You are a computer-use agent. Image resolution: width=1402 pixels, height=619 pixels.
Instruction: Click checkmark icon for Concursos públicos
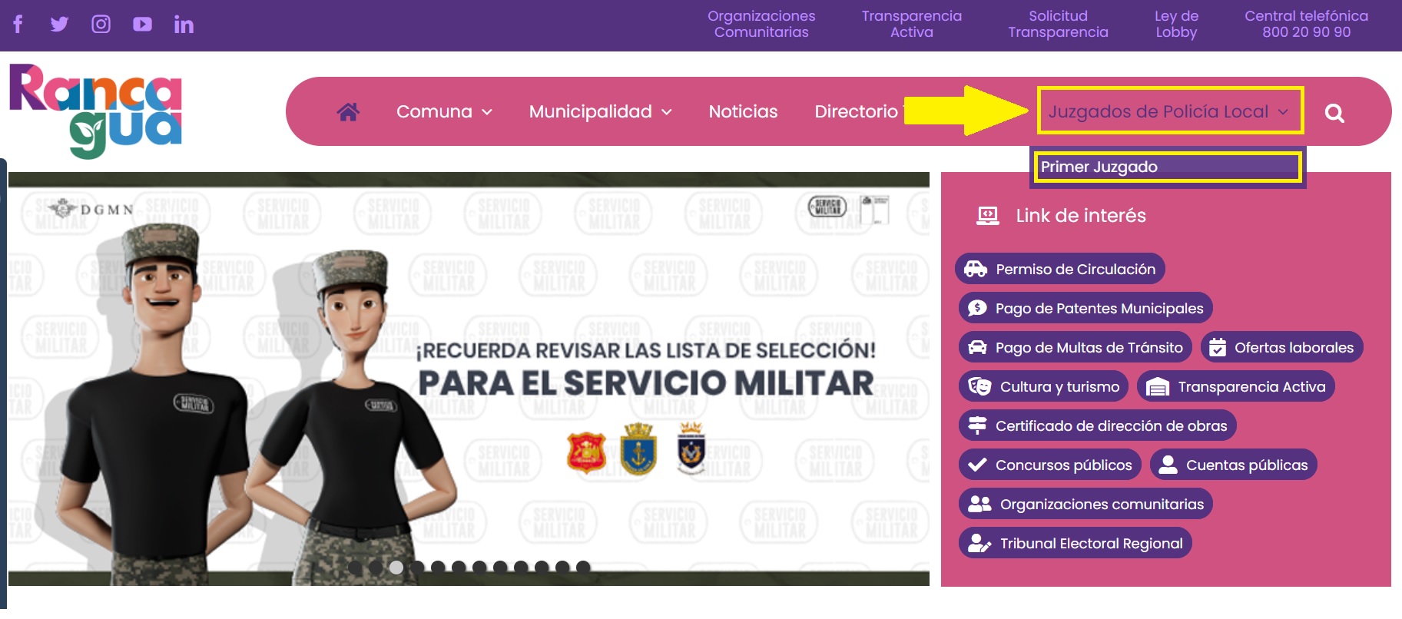pyautogui.click(x=977, y=465)
